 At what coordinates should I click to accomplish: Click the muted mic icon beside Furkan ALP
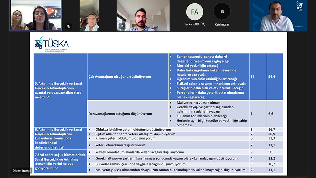(x=203, y=24)
